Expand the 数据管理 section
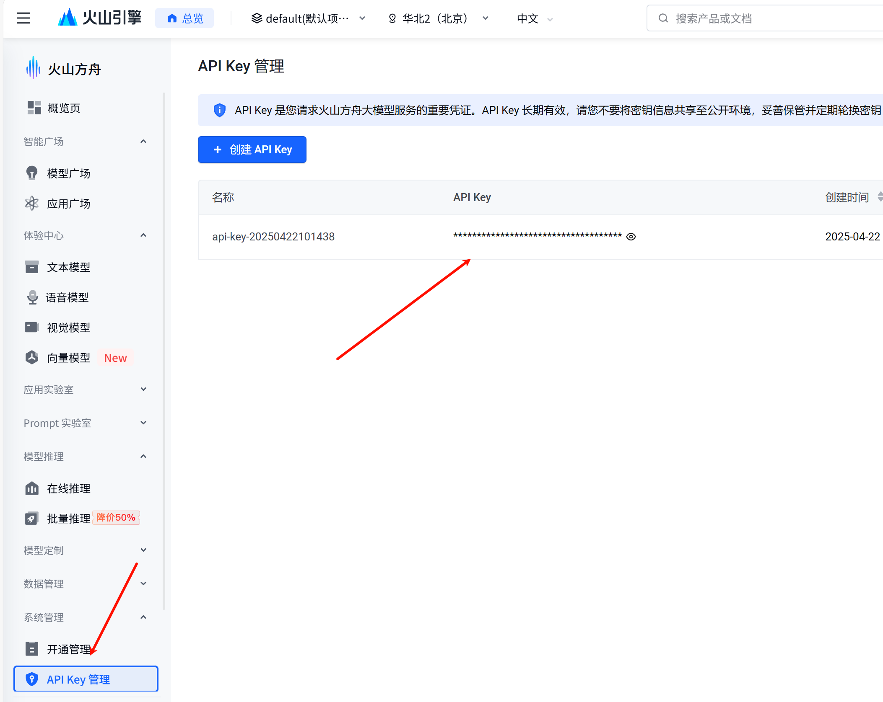883x702 pixels. click(x=143, y=584)
